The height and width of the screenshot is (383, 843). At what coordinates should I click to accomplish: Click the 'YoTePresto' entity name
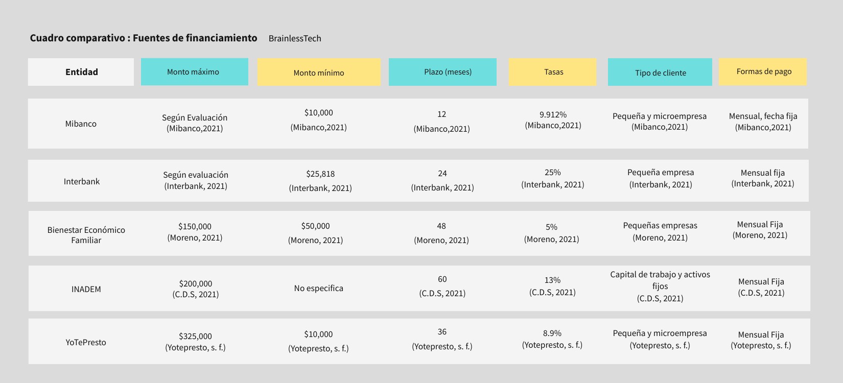86,343
